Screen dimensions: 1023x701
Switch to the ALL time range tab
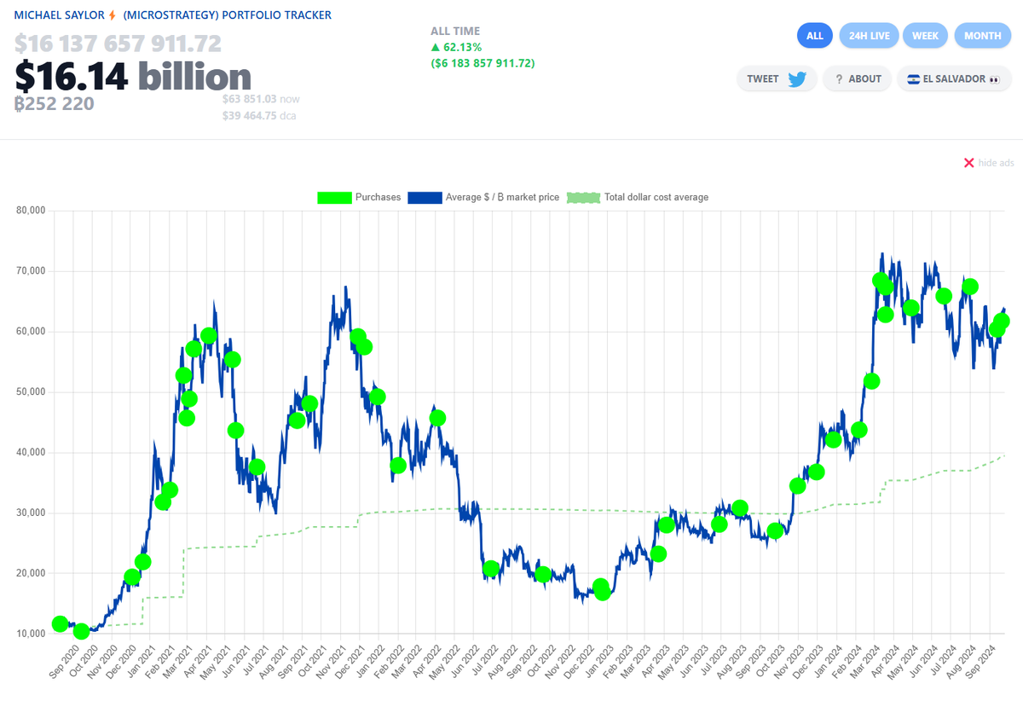[x=814, y=35]
